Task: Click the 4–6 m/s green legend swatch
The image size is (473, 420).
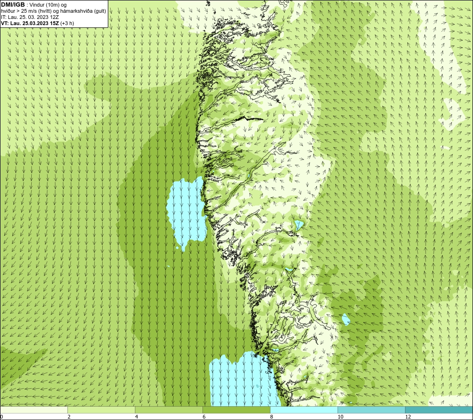Action: pos(169,410)
